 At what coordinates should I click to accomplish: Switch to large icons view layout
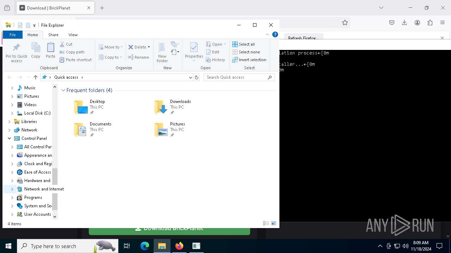coord(274,223)
